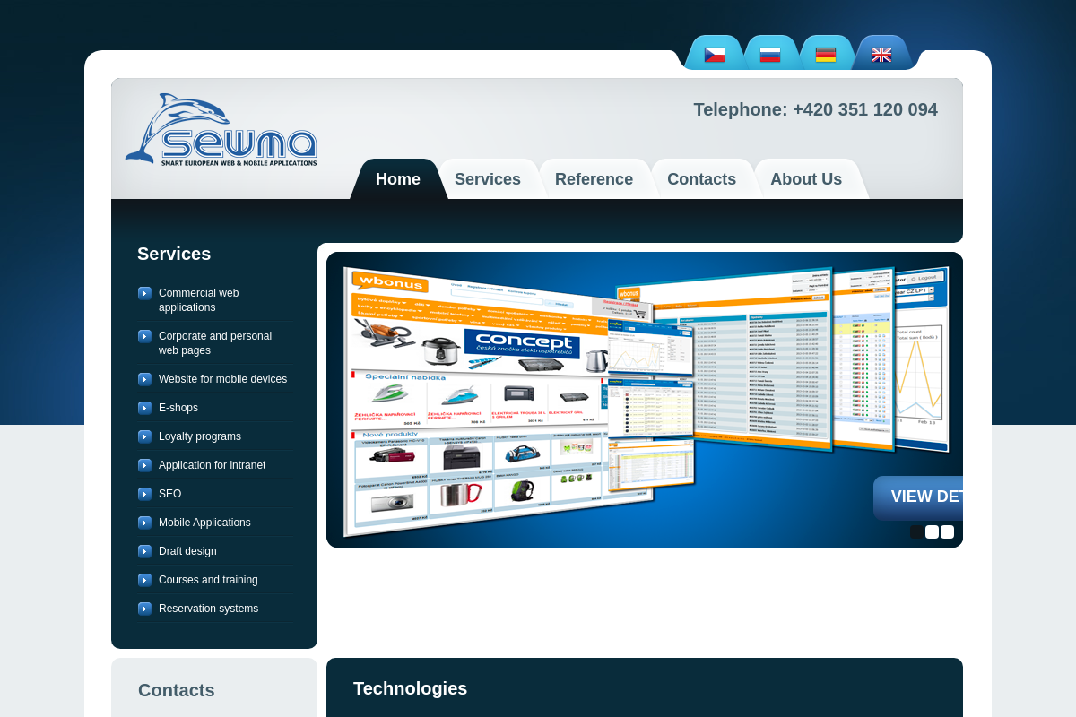Viewport: 1076px width, 717px height.
Task: Switch to the Reference tab
Action: click(x=594, y=179)
